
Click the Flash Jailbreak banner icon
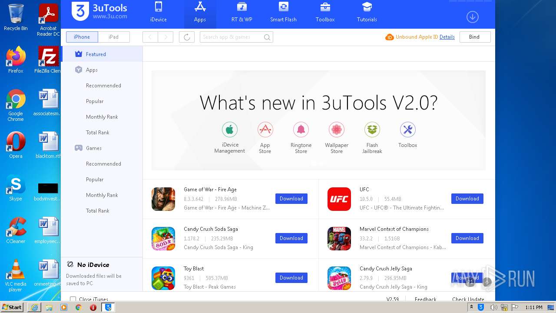(x=372, y=130)
